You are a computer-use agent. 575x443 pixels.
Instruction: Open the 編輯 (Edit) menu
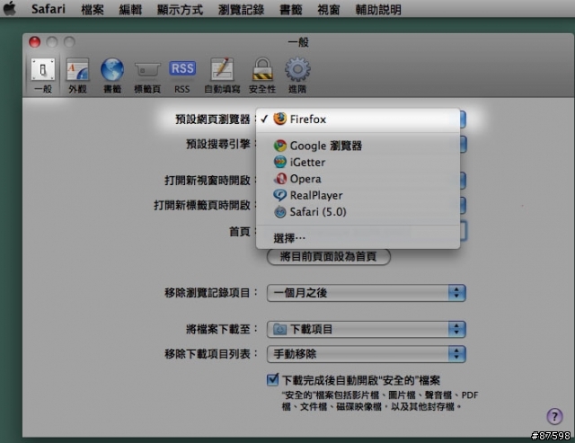[130, 9]
